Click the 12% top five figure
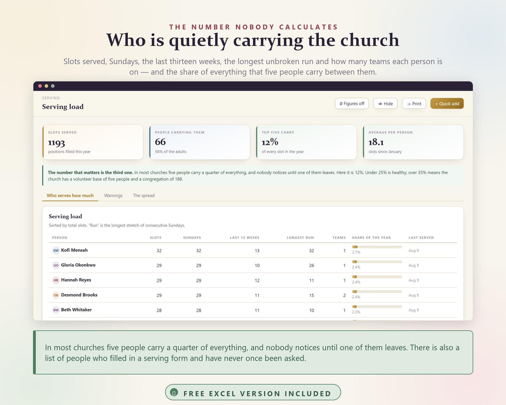 270,142
